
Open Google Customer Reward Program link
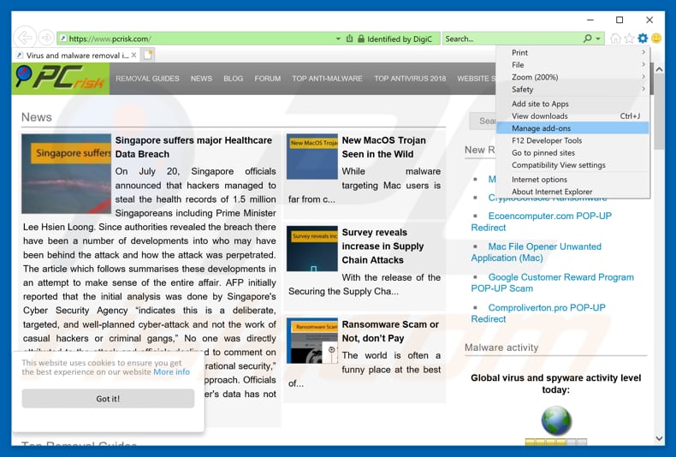[x=552, y=282]
